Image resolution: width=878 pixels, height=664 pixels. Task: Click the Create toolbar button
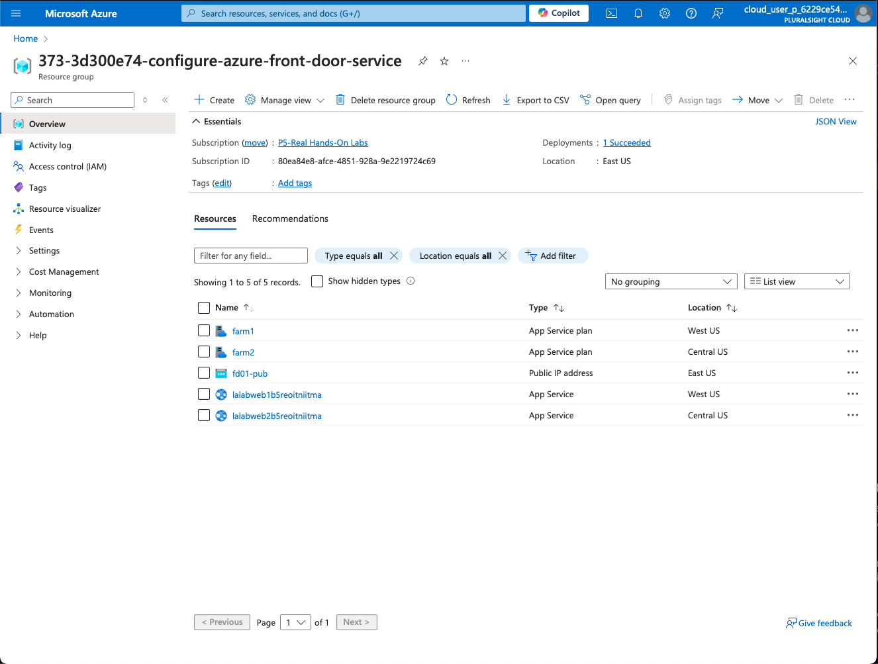[215, 100]
